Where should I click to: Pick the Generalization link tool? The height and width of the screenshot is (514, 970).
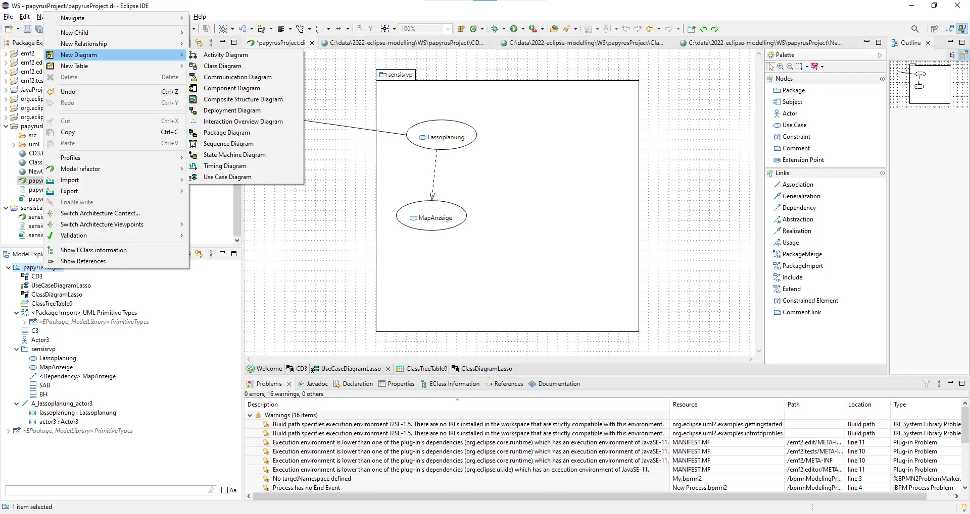coord(801,196)
